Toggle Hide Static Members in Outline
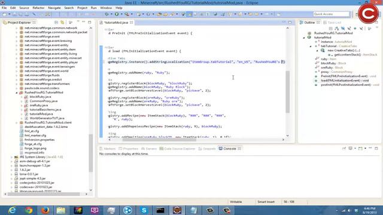Screen dimensions: 383x215 (x=349, y=29)
